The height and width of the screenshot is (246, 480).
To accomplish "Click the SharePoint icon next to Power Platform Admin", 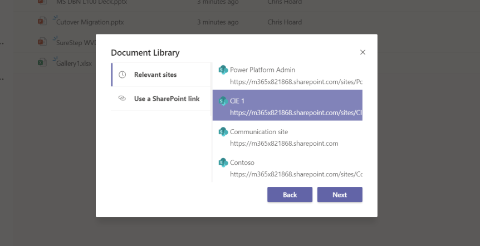I will [223, 70].
